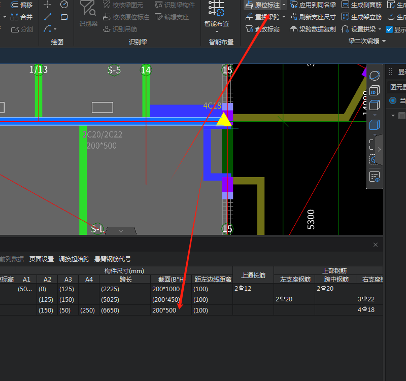Expand the display tree triangle
Screen dimensions: 406x381
pyautogui.click(x=393, y=116)
